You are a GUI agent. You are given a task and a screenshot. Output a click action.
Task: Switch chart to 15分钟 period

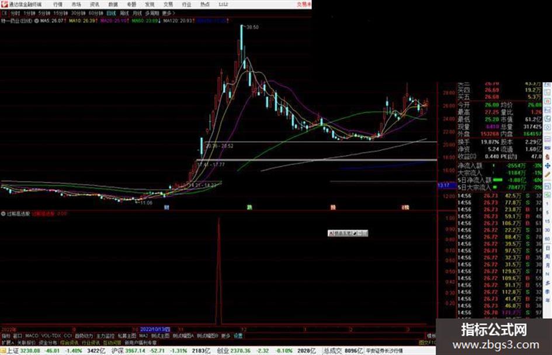pyautogui.click(x=61, y=13)
